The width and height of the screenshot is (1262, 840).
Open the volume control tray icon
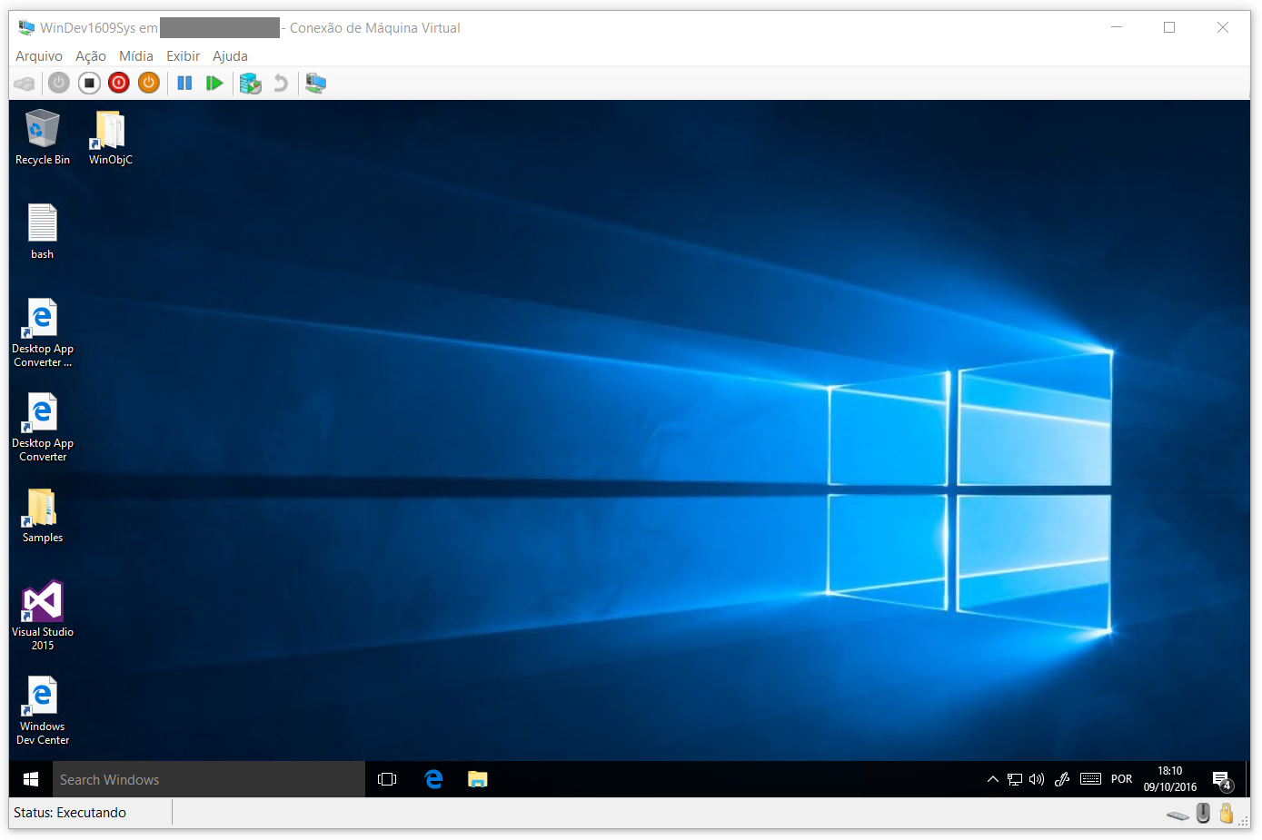[x=1037, y=779]
